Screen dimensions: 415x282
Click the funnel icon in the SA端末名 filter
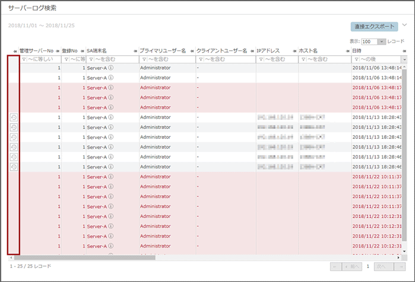pyautogui.click(x=91, y=59)
